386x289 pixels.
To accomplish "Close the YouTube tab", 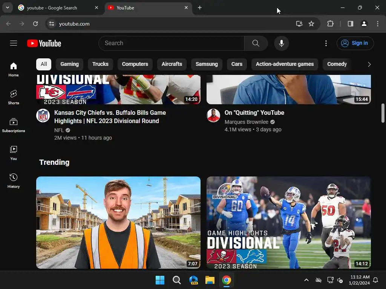I will (x=186, y=8).
